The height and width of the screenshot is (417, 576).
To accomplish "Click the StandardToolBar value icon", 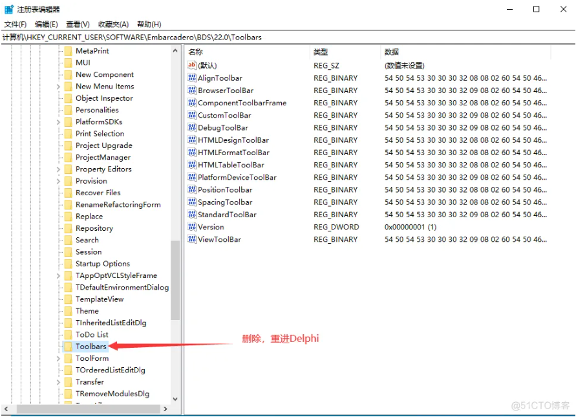I will pos(192,214).
